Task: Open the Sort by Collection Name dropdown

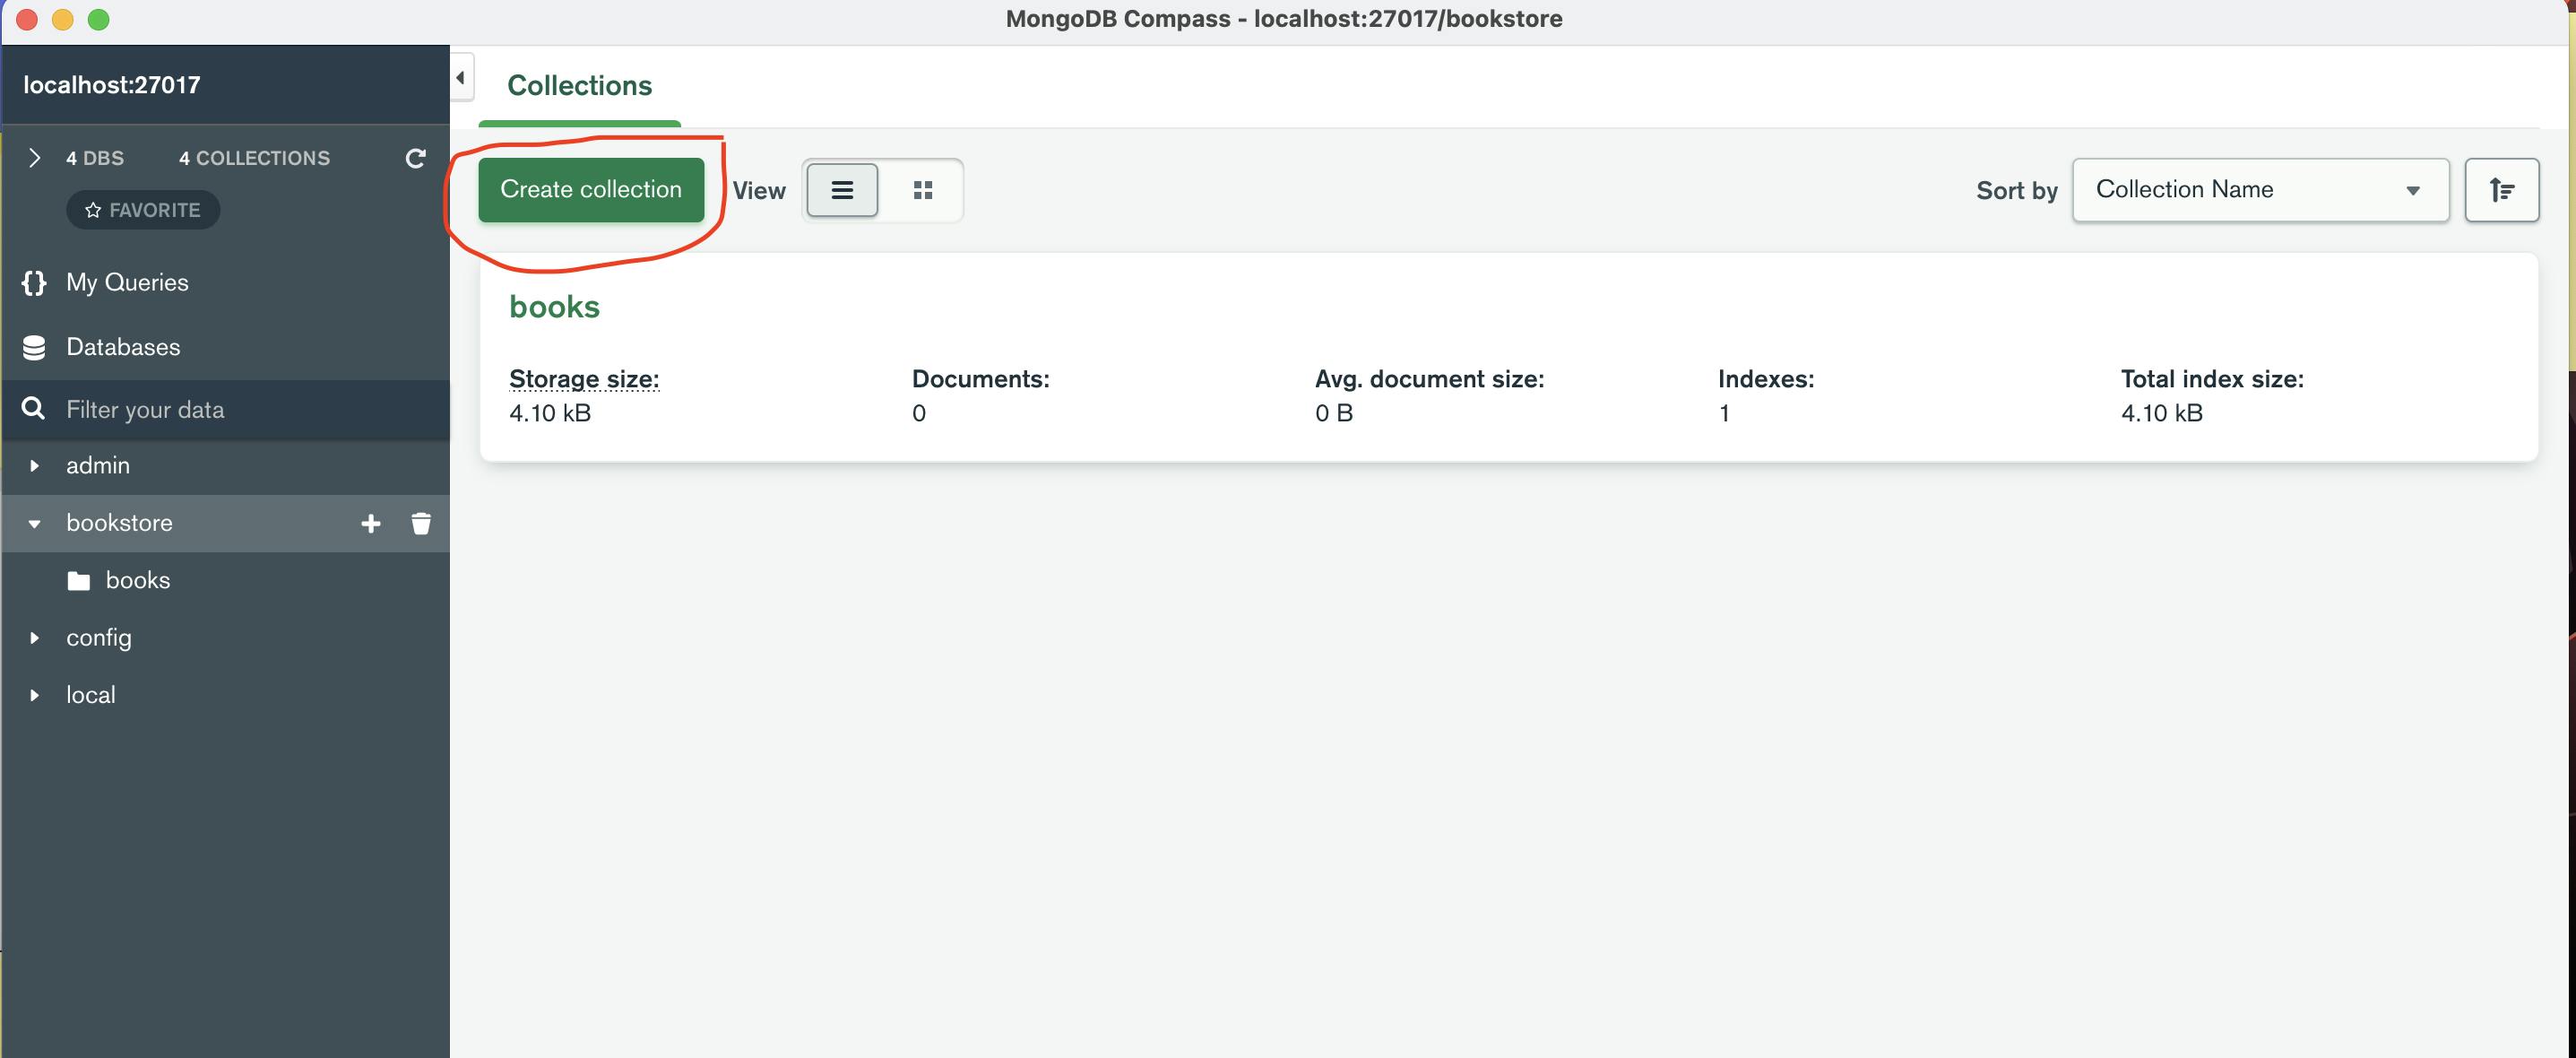Action: [2260, 190]
